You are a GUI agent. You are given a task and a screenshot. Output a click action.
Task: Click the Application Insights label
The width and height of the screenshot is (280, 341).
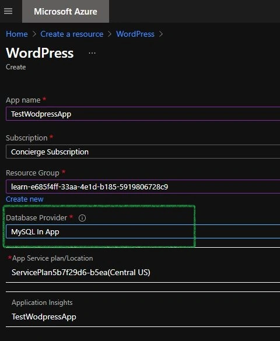[42, 303]
